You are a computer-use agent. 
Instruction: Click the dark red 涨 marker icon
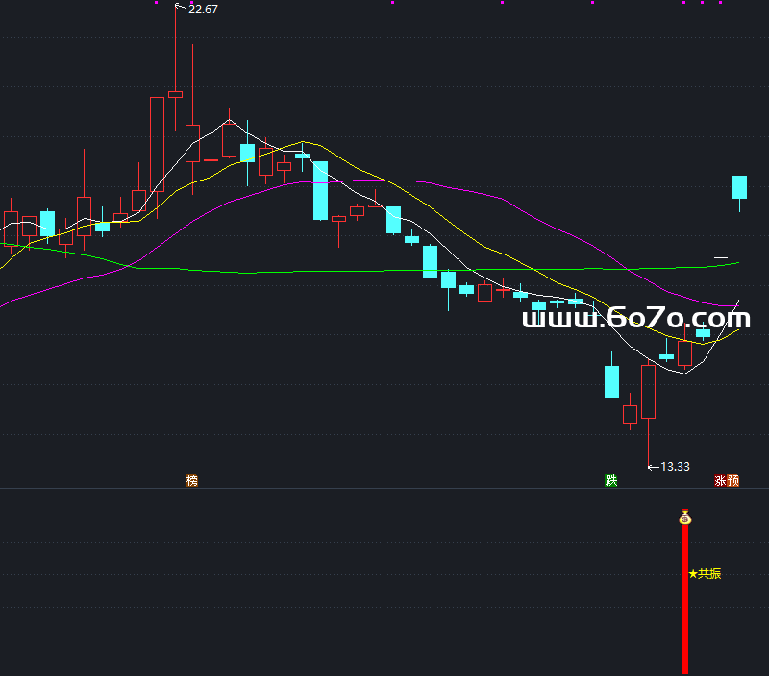point(720,480)
